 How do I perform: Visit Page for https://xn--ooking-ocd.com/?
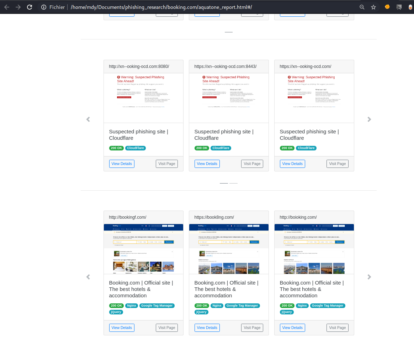point(337,164)
